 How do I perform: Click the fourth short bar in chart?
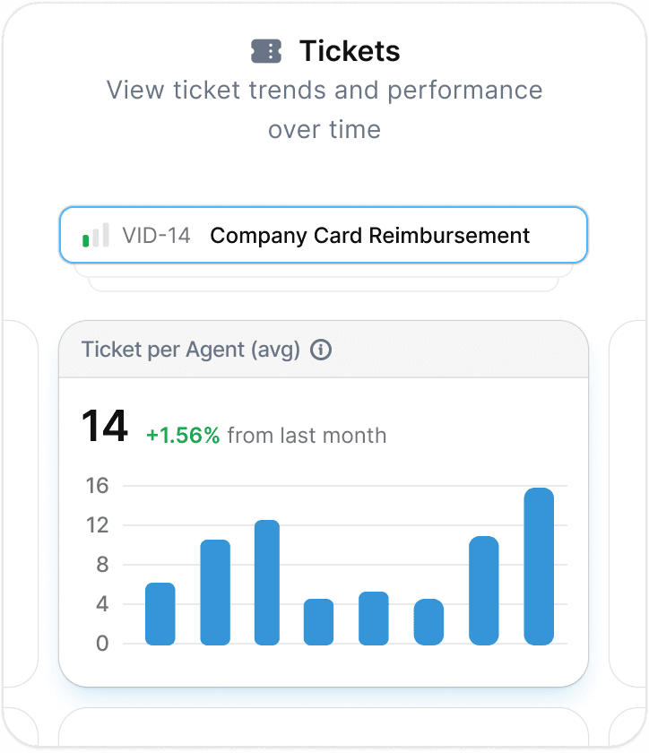pos(318,622)
